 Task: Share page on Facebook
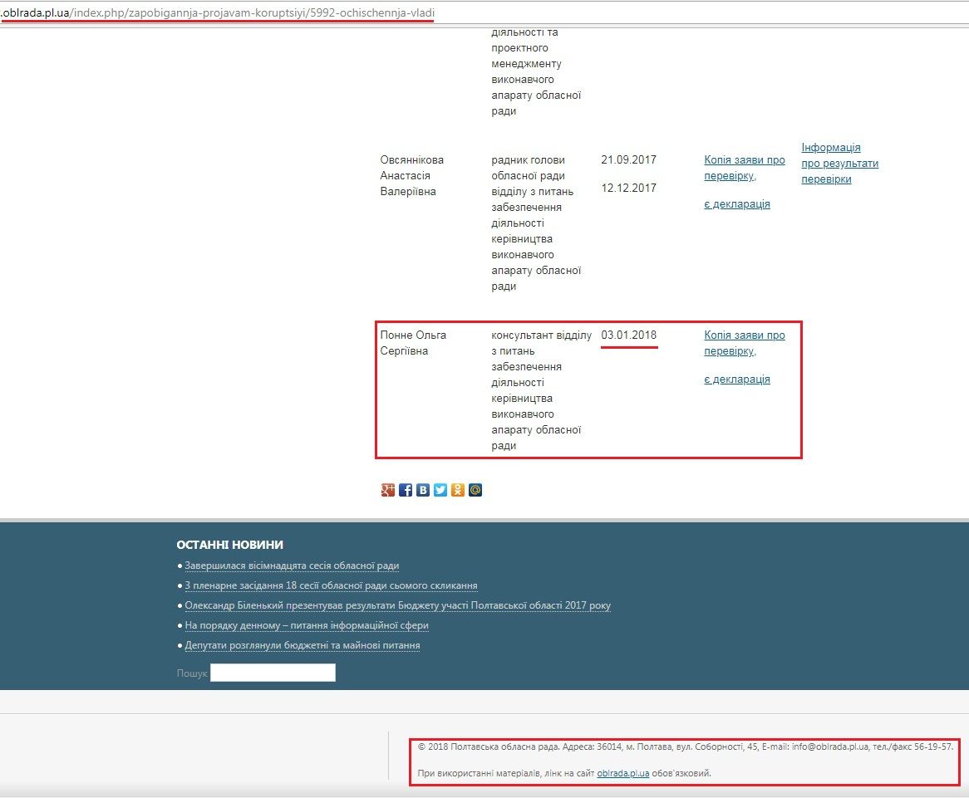click(406, 490)
